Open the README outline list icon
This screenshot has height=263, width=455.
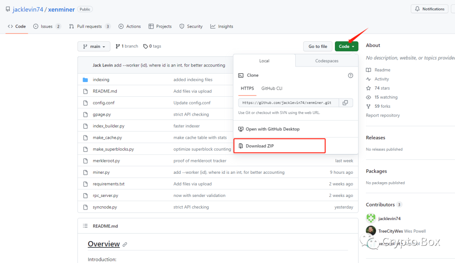coord(85,226)
